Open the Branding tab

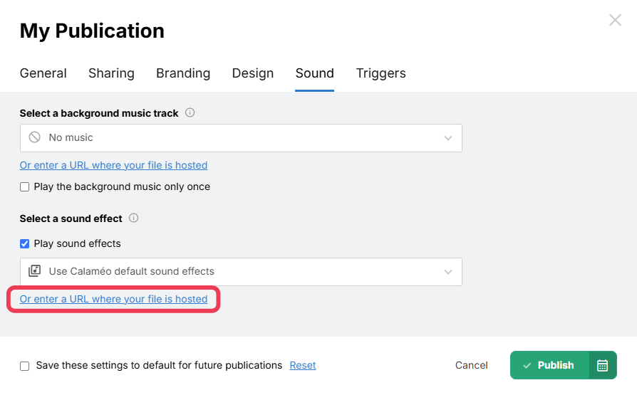click(183, 73)
